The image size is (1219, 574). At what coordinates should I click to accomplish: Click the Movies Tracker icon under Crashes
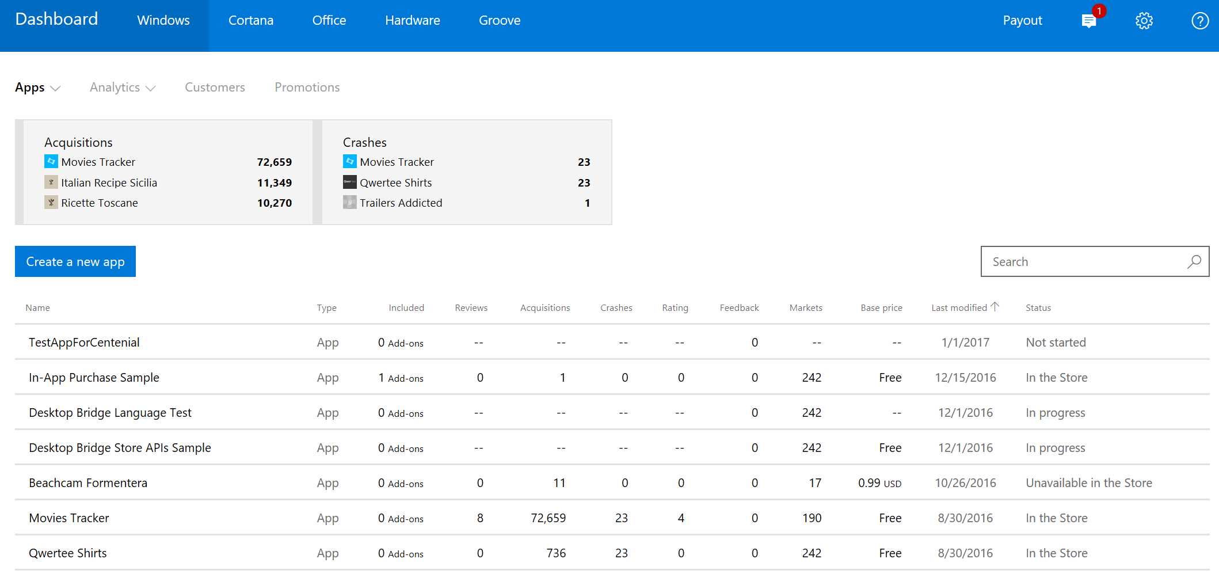point(349,162)
